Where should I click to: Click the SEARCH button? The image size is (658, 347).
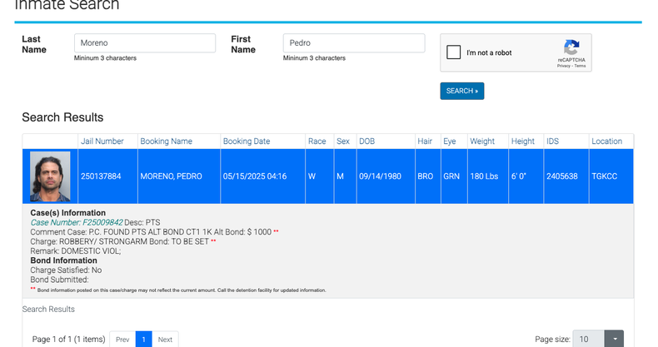(x=462, y=91)
